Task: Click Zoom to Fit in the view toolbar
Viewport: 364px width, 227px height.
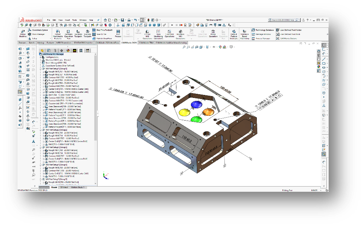Action: pos(184,47)
